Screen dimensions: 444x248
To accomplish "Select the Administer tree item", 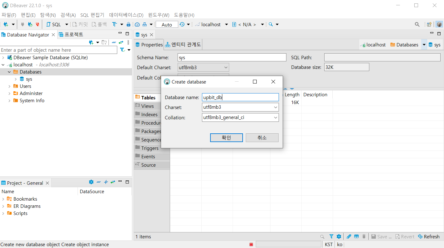I will tap(31, 93).
